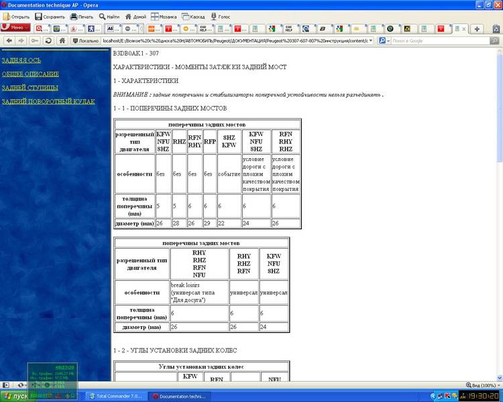Open ЗАДНИЙ ПОВОРОТНЫЙ КУЛАК link
This screenshot has height=402, width=503.
(48, 102)
